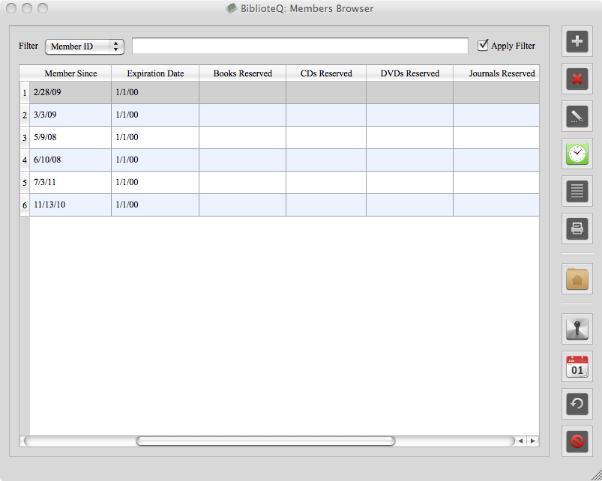The image size is (602, 481).
Task: Select the member since 6/10/08 cell
Action: (x=70, y=160)
